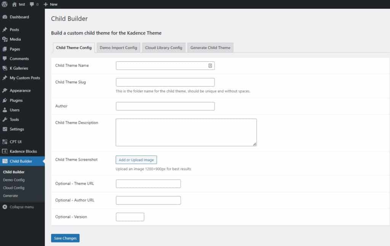Click Add or Upload Image button
390x246 pixels.
point(136,160)
